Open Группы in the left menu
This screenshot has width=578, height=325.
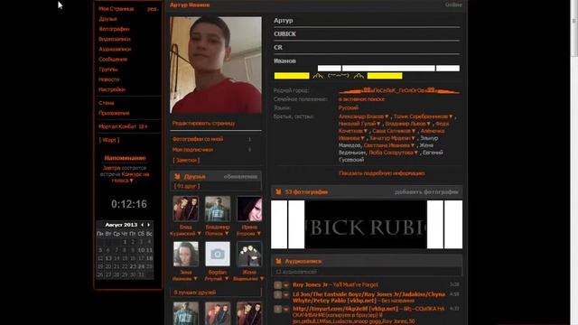[x=108, y=70]
